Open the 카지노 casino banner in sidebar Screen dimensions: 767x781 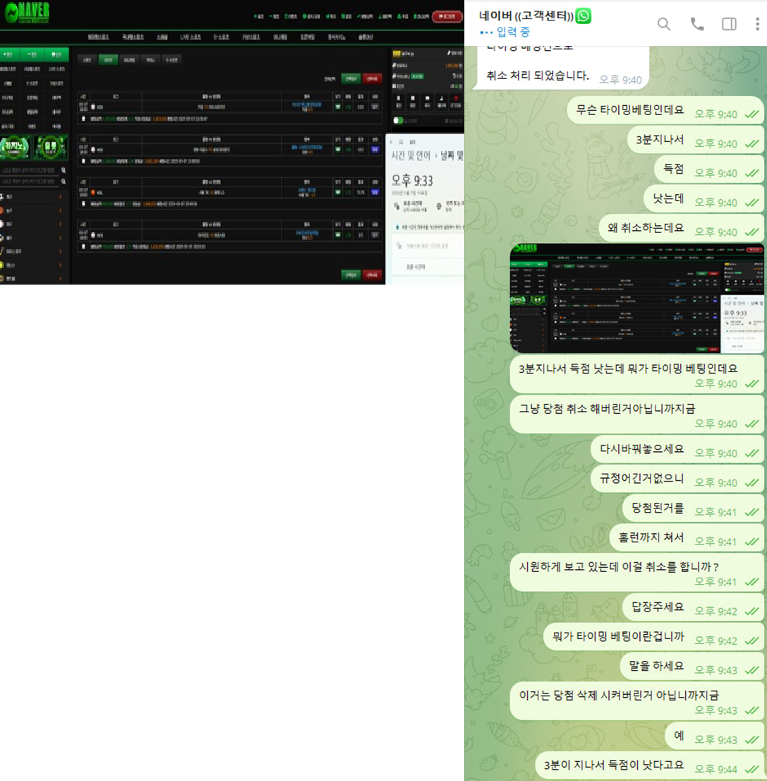(15, 148)
